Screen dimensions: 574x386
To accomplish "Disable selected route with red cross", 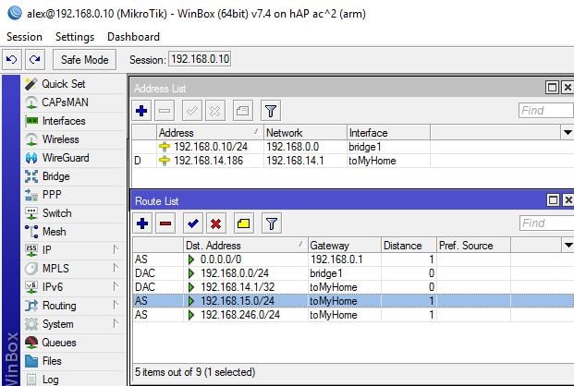I will pos(216,223).
